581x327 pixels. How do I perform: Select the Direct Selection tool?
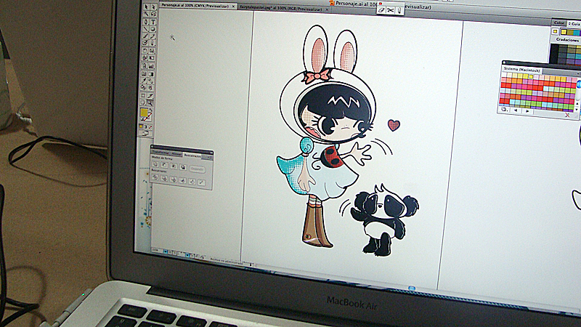click(x=153, y=7)
